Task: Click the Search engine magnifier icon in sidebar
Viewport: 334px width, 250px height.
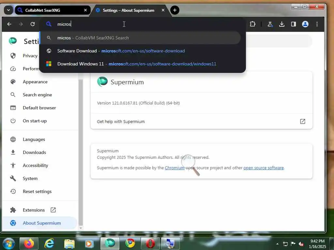Action: click(13, 95)
